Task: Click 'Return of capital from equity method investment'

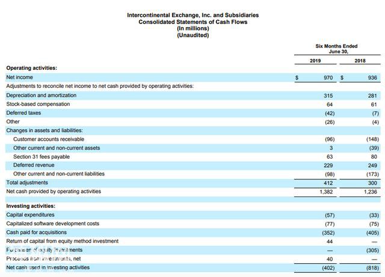Action: (x=63, y=241)
